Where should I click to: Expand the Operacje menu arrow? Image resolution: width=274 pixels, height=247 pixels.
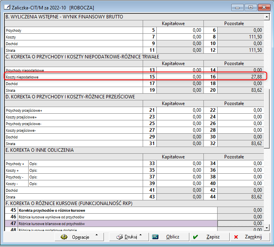pyautogui.click(x=97, y=235)
